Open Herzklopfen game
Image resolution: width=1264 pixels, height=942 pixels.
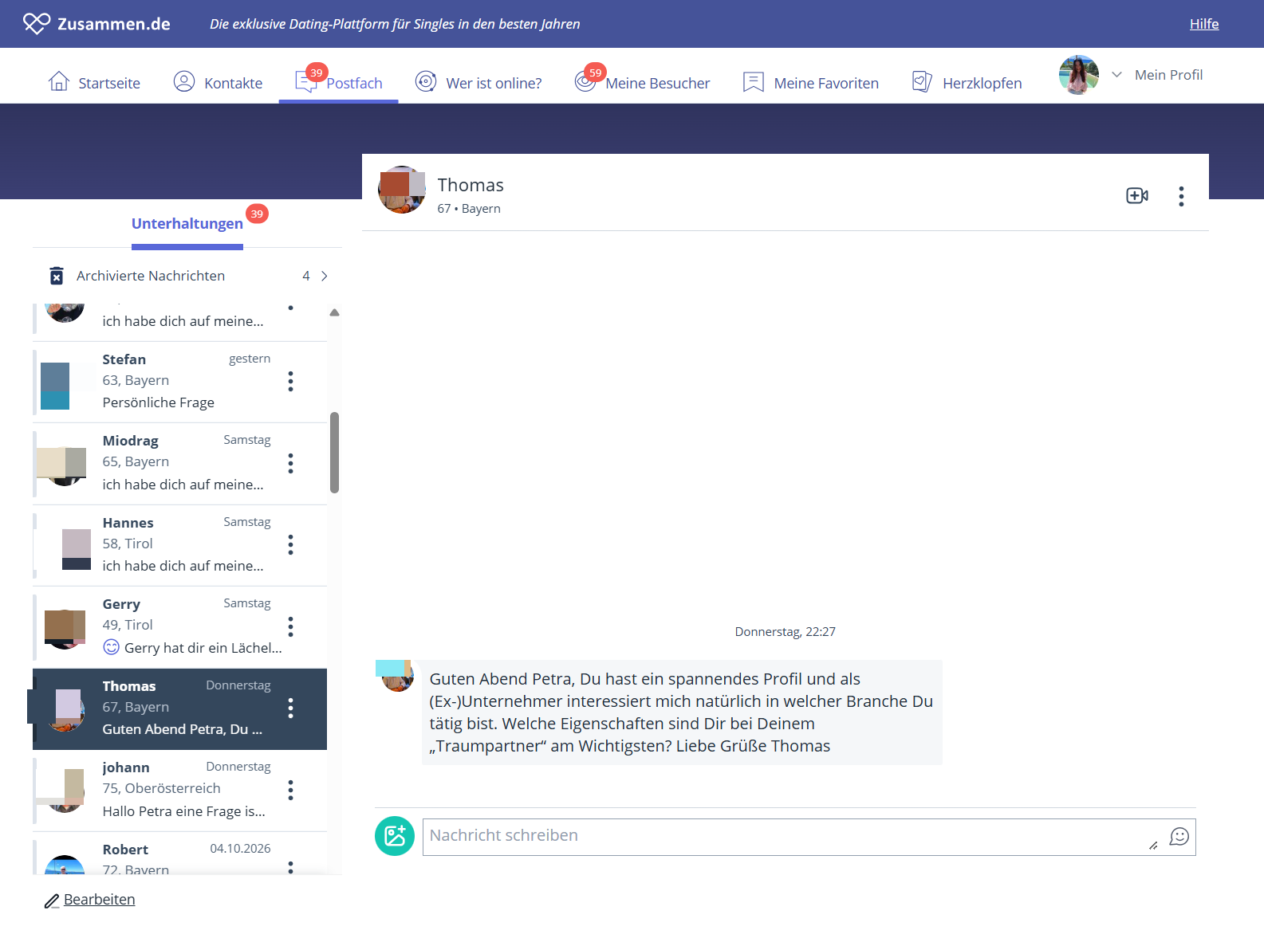click(967, 82)
